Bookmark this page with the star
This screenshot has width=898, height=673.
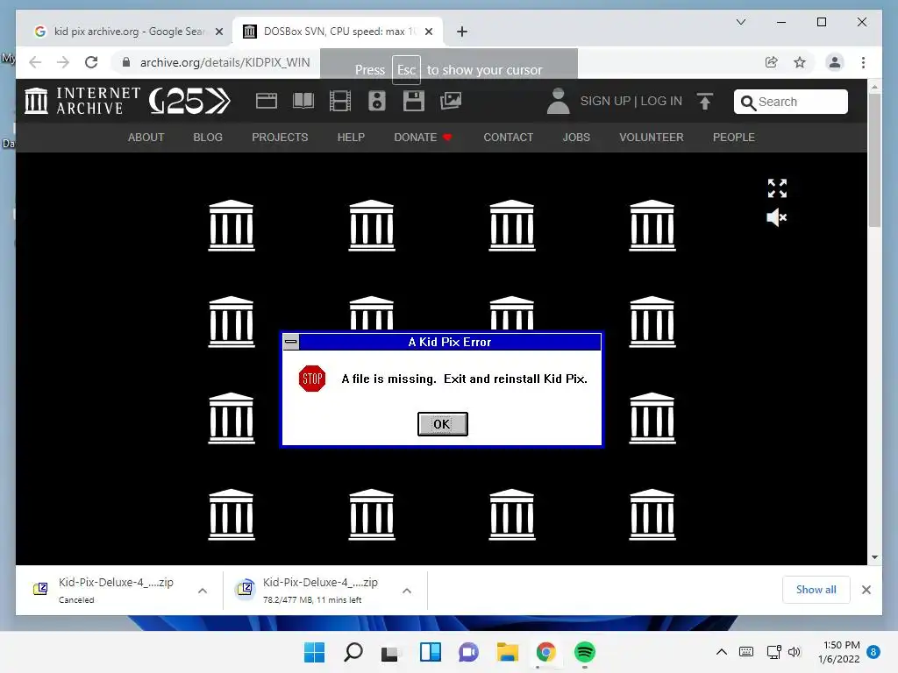coord(800,62)
